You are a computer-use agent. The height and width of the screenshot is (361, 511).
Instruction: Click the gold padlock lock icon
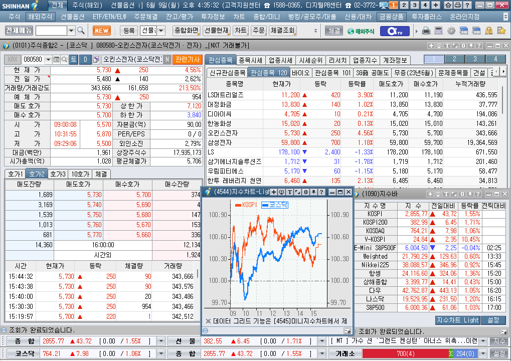coord(489,31)
